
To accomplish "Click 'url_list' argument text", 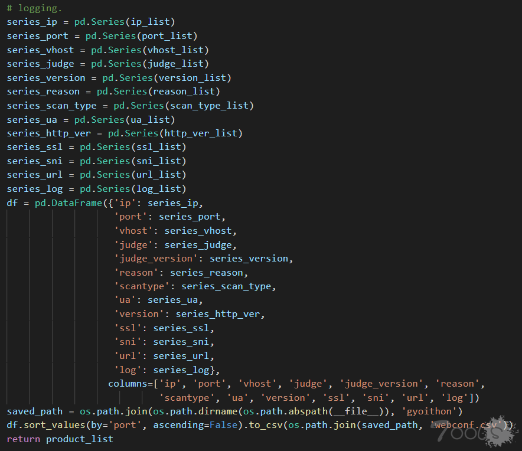I will (158, 175).
